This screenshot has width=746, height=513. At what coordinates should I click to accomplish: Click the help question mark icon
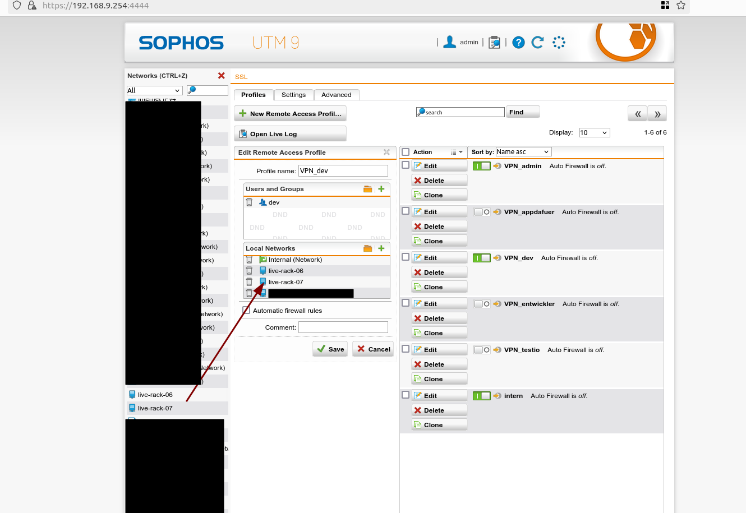point(518,43)
